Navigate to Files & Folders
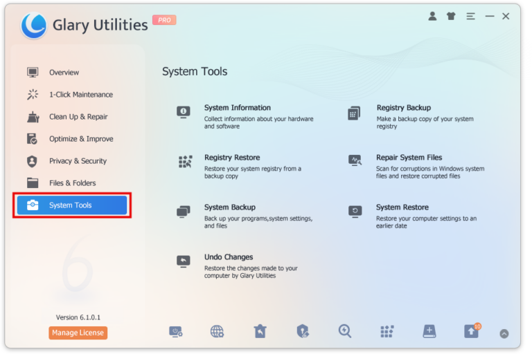Screen dimensions: 532x354 click(x=72, y=183)
